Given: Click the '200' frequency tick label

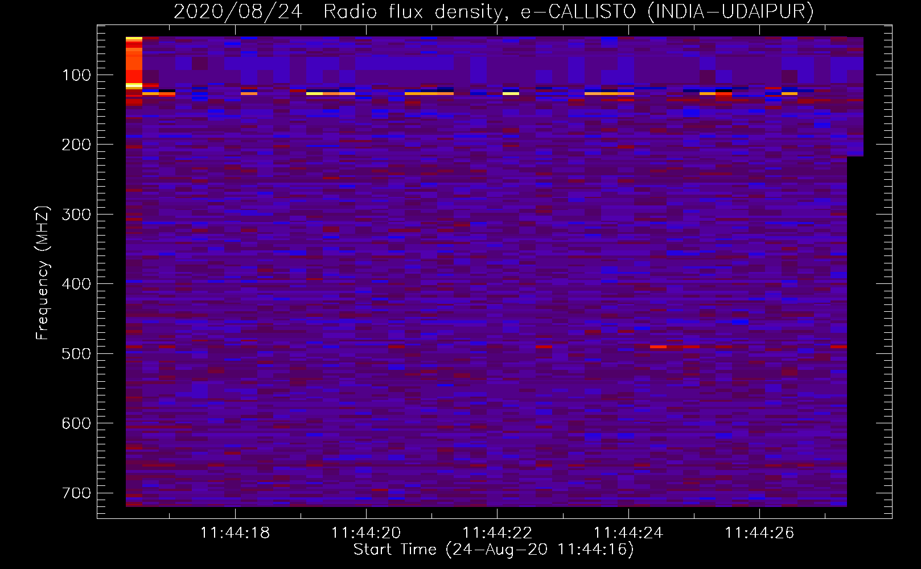Looking at the screenshot, I should tap(76, 145).
